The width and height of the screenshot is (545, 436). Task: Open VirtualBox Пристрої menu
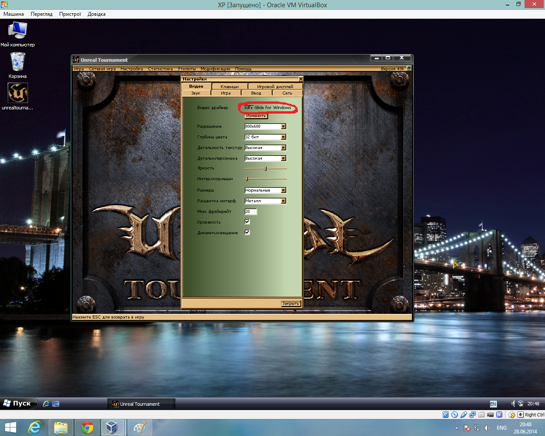click(70, 14)
